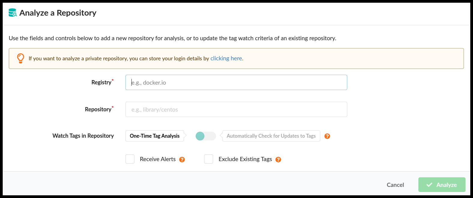Click the lightbulb tip icon
473x198 pixels.
click(20, 58)
